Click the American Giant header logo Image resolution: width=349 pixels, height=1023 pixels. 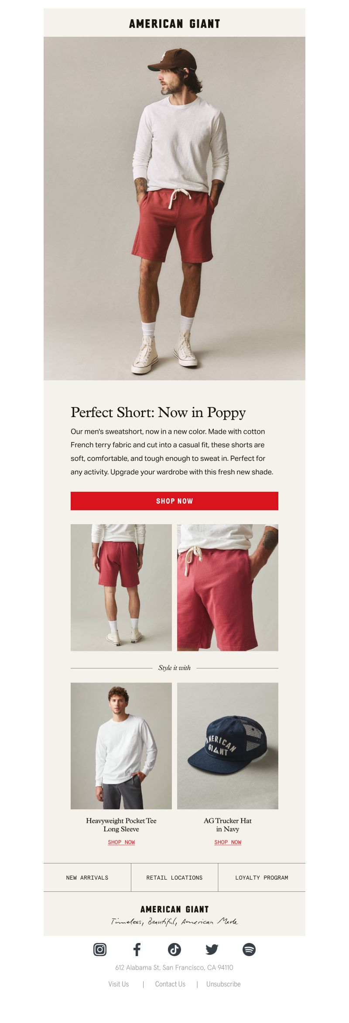(174, 24)
